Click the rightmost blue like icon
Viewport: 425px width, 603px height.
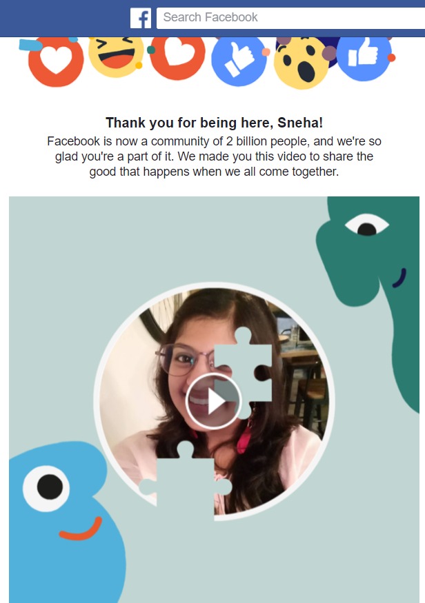[364, 58]
